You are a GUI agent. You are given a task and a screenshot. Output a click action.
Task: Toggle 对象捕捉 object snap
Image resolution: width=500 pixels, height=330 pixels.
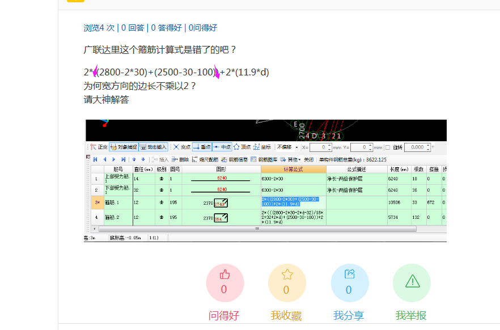click(124, 147)
